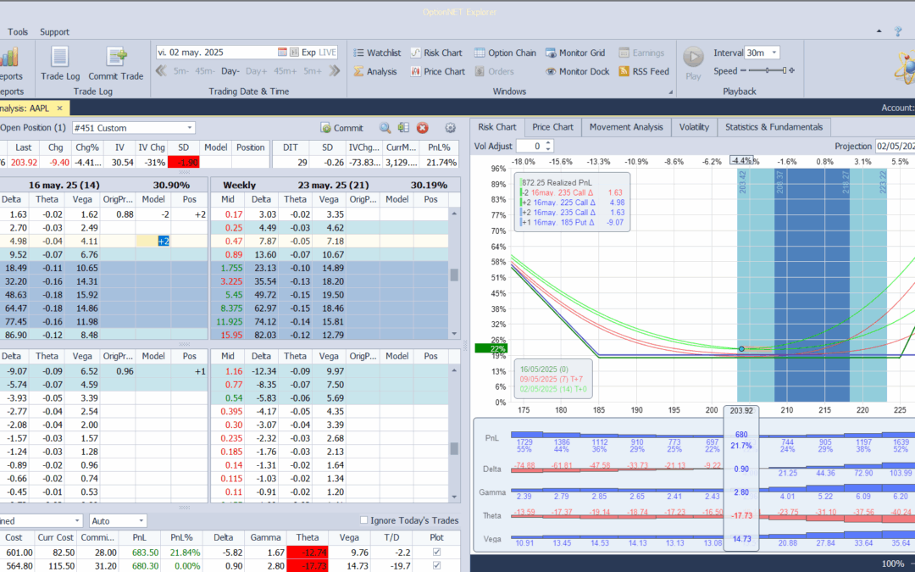Open the Analysis window from ribbon

375,71
